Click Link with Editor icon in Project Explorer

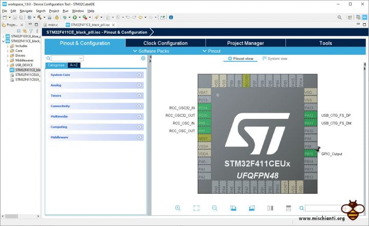click(25, 31)
